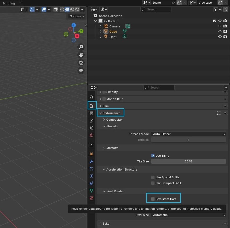Screen dimensions: 230x228
Task: Activate the viewport zoom tool icon
Action: [81, 47]
